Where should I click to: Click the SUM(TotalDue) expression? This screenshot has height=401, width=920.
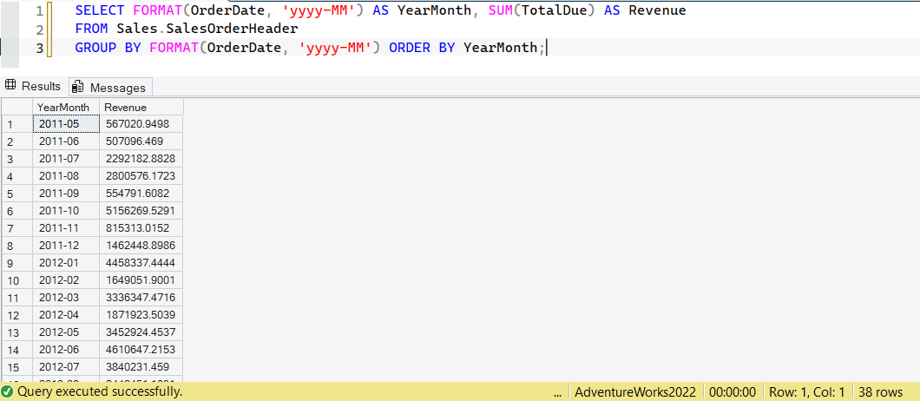click(x=542, y=10)
